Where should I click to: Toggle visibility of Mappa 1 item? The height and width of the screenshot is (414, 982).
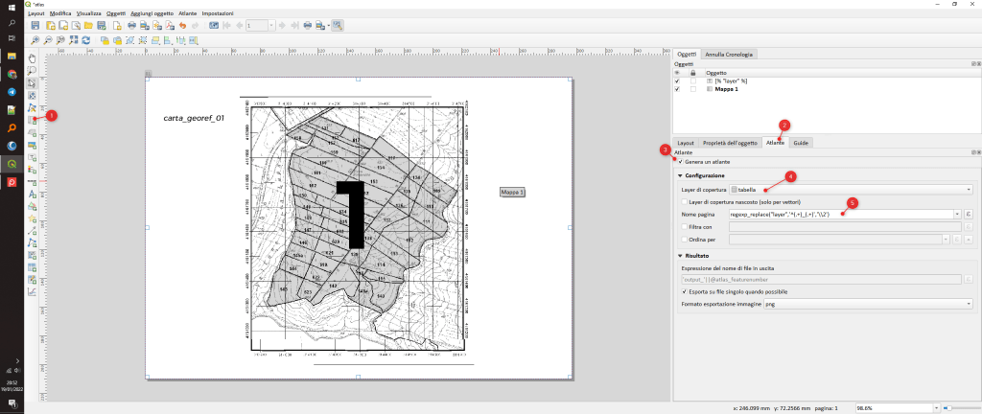click(677, 89)
